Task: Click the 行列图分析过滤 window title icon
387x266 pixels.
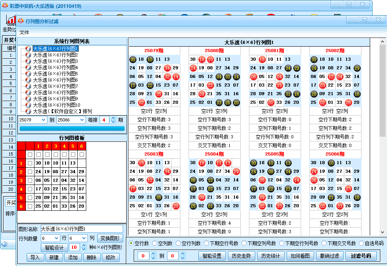Action: pyautogui.click(x=21, y=21)
